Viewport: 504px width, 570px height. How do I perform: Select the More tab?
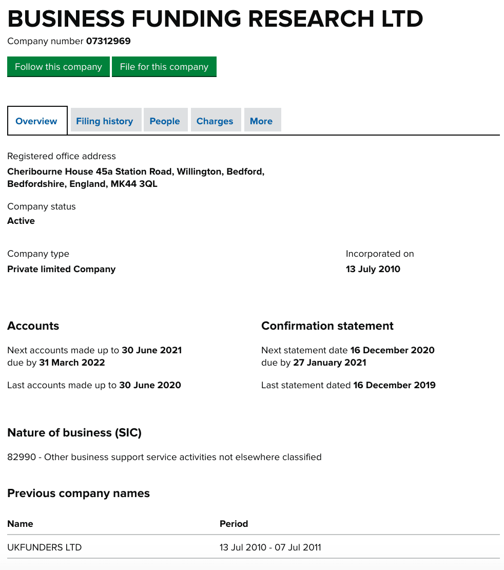point(261,121)
